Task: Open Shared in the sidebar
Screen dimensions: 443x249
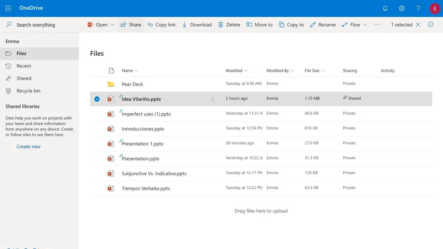Action: [x=40, y=79]
